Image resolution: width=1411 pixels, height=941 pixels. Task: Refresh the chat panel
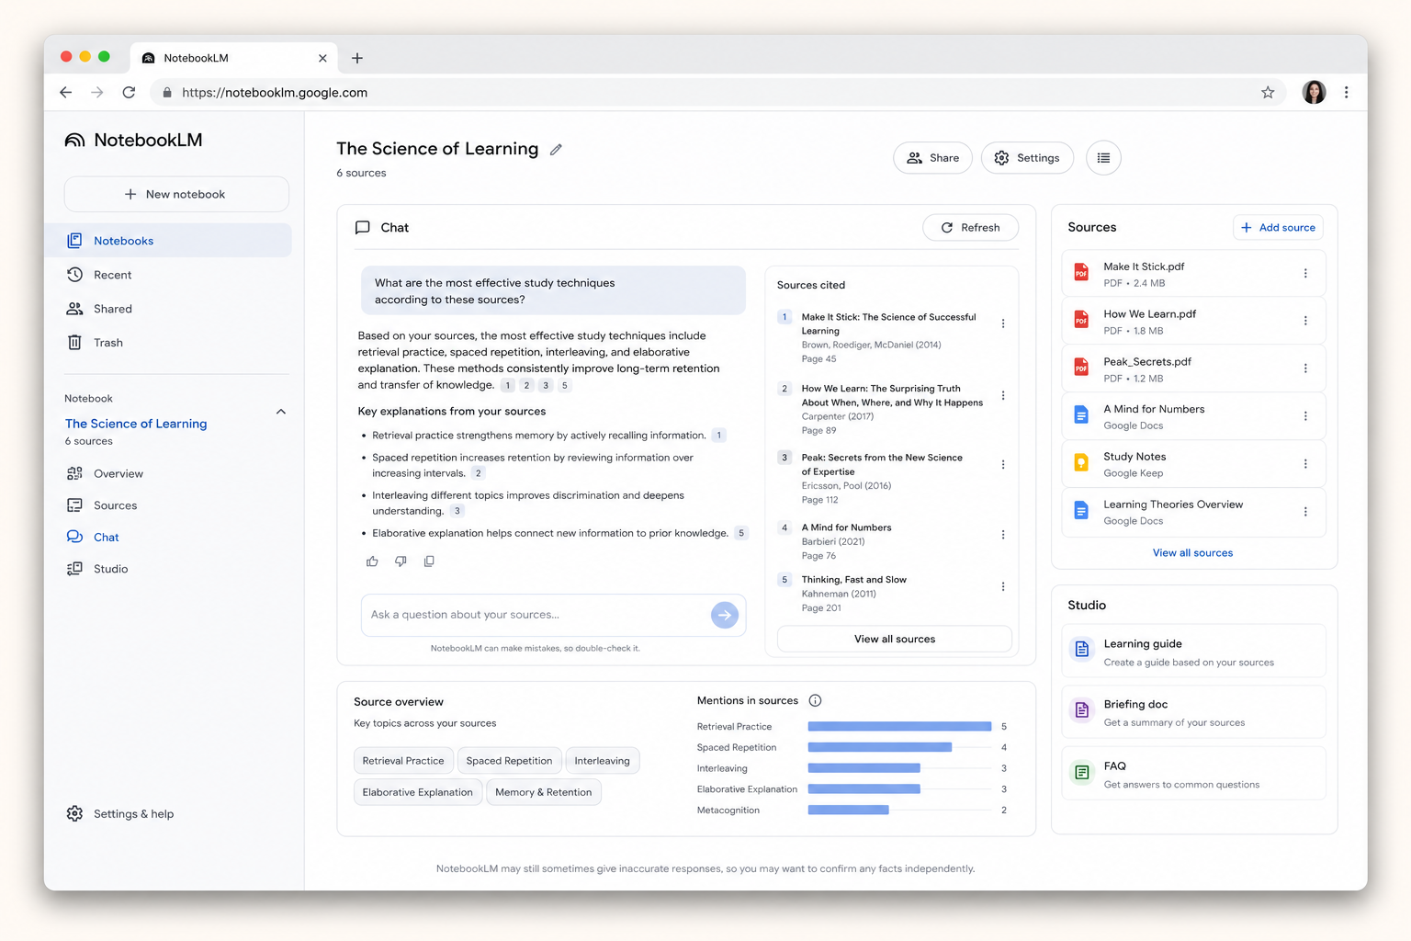point(971,228)
